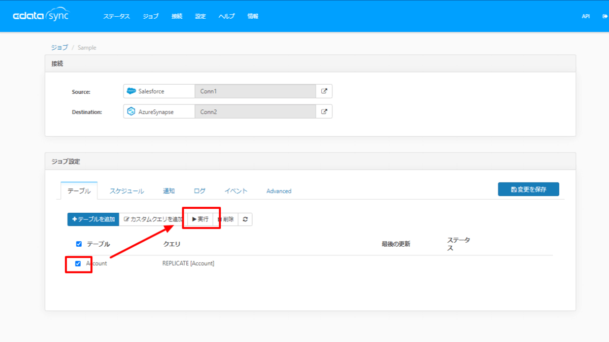Open the Destination connection external link icon

point(324,111)
